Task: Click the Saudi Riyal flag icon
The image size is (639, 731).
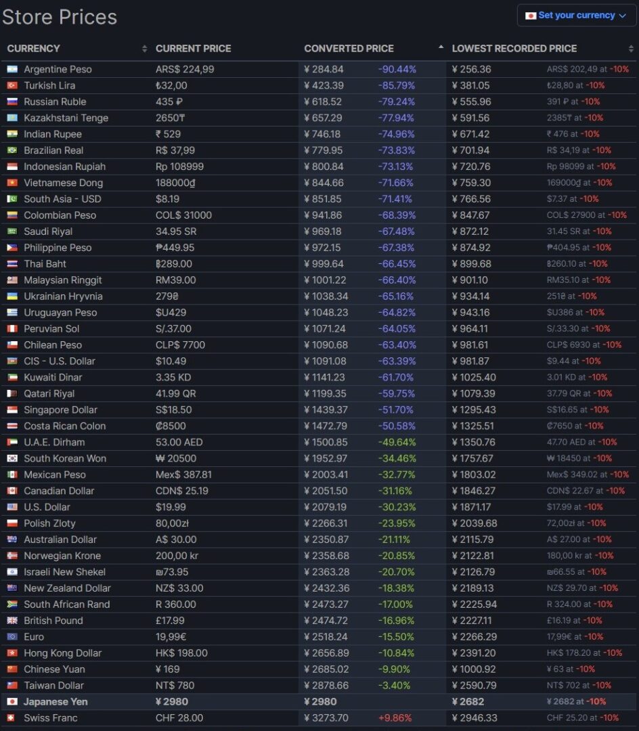Action: [x=12, y=231]
